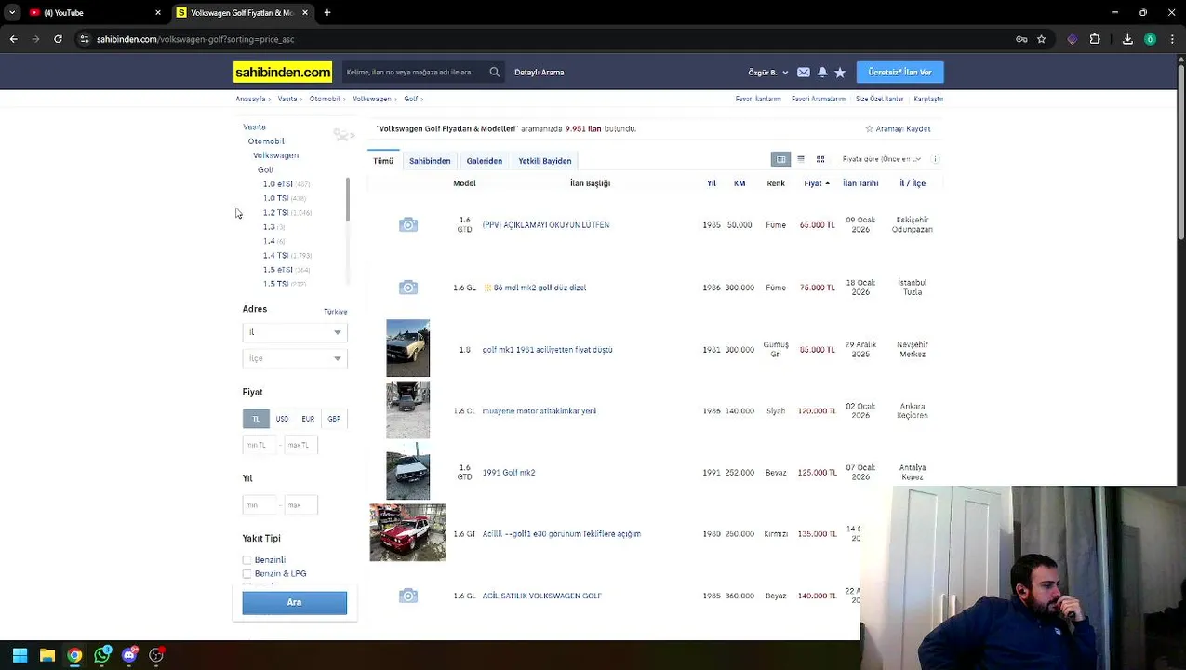1186x670 pixels.
Task: Open new Chrome tab
Action: (x=327, y=13)
